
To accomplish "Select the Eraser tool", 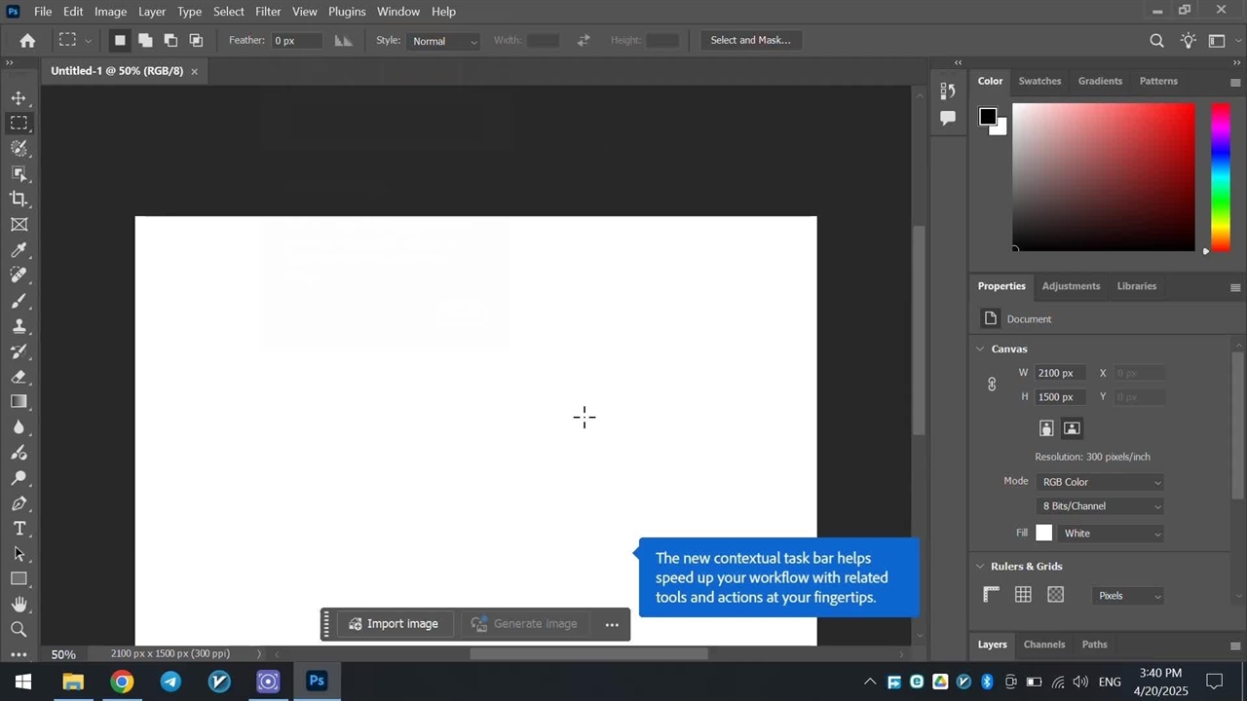I will [19, 377].
